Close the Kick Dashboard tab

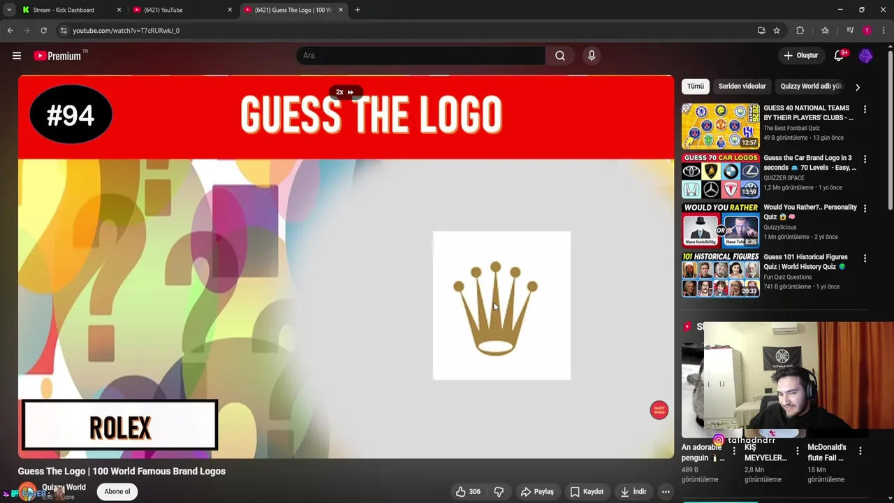(119, 10)
